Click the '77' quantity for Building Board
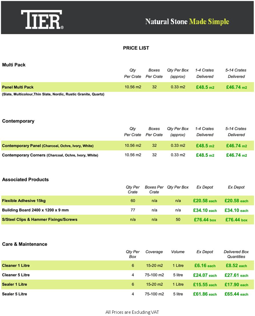255x316 pixels. tap(133, 210)
